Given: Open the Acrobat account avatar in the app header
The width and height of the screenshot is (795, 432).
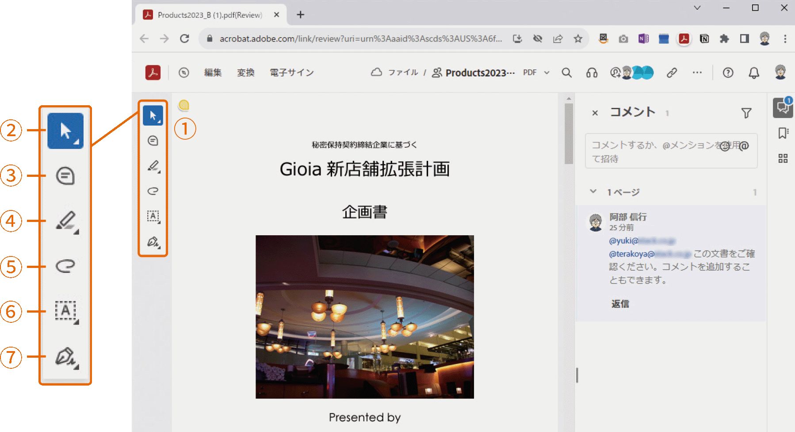Looking at the screenshot, I should pyautogui.click(x=780, y=72).
